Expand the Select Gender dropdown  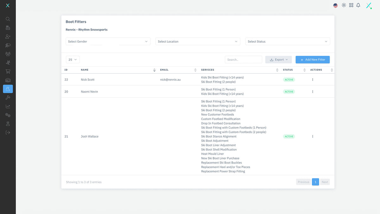pos(108,42)
